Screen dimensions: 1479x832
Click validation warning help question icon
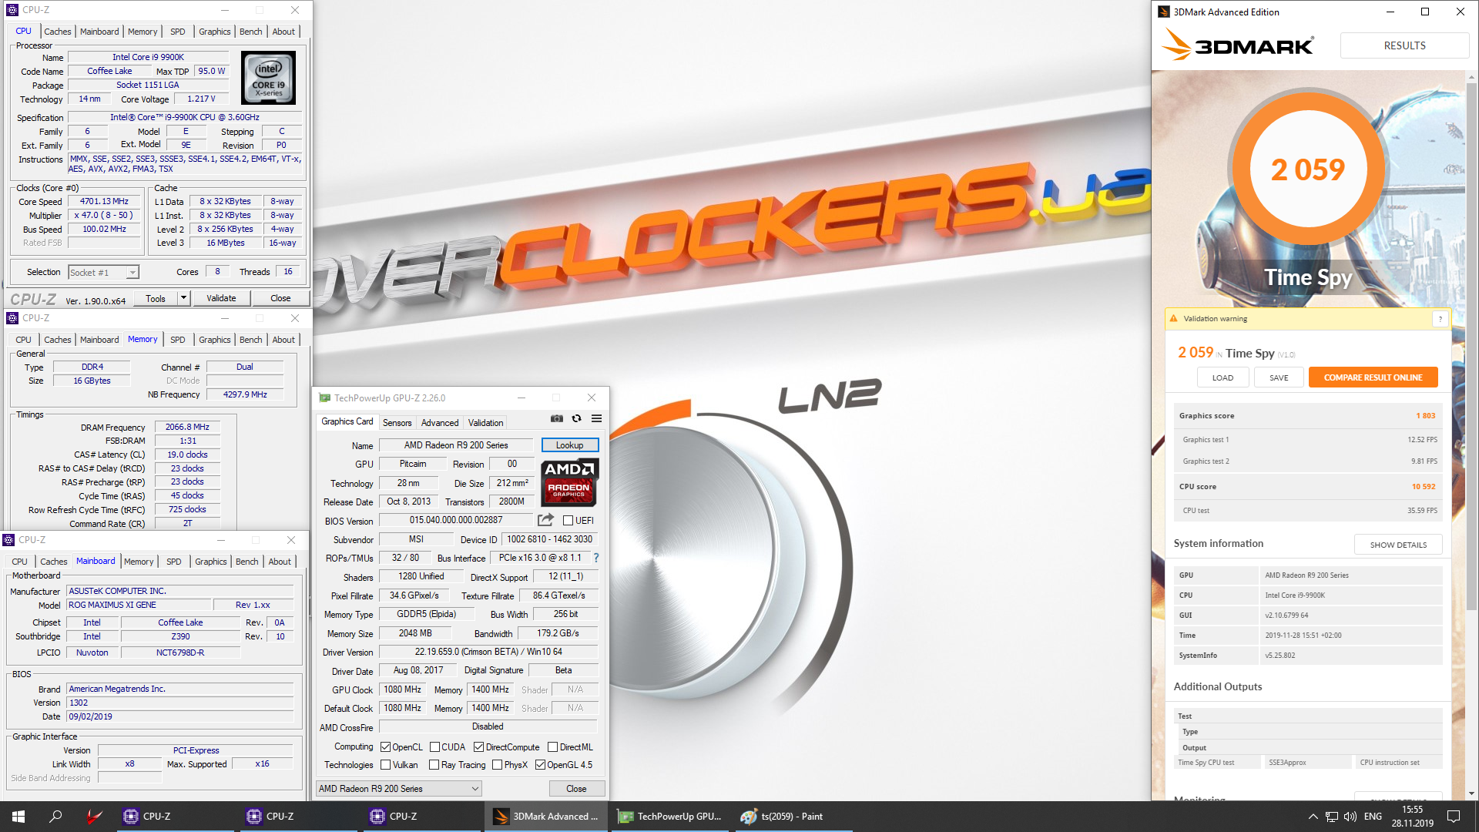(x=1440, y=319)
